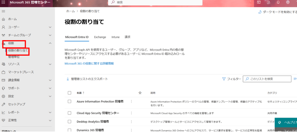Viewport: 297px width, 134px height.
Task: Select the Microsoft Entra ID tab
Action: click(x=77, y=37)
